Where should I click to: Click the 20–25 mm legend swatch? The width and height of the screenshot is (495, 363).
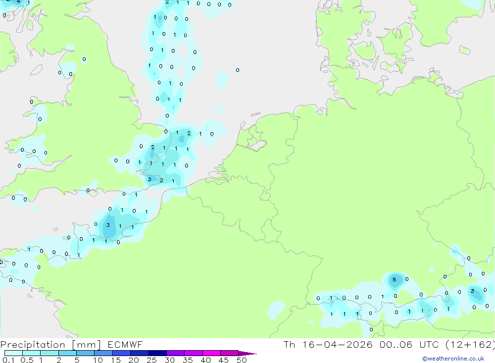coord(140,353)
